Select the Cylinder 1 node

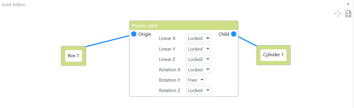coord(273,55)
